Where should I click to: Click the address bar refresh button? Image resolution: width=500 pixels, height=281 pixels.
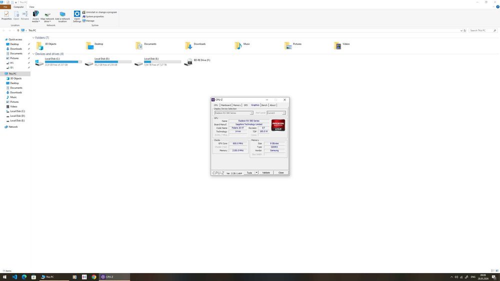coord(465,30)
